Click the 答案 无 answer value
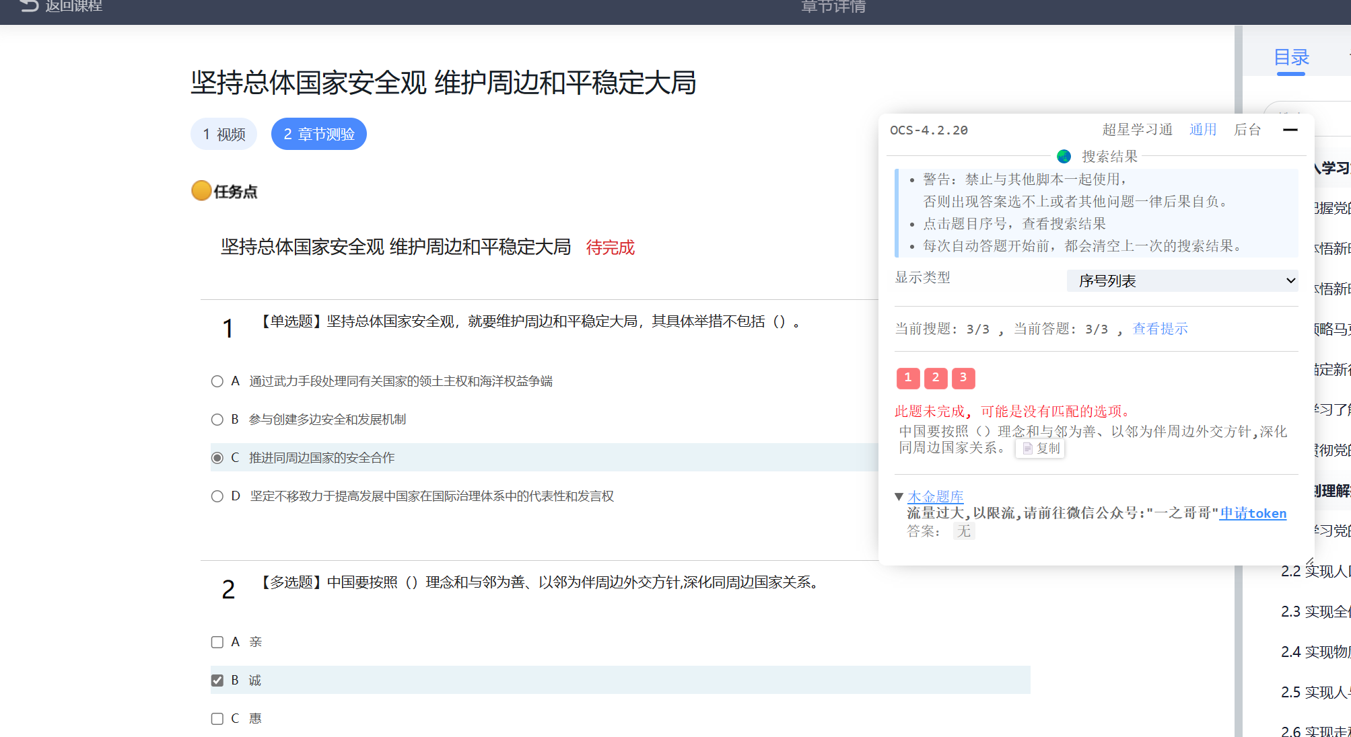This screenshot has width=1351, height=737. [963, 531]
